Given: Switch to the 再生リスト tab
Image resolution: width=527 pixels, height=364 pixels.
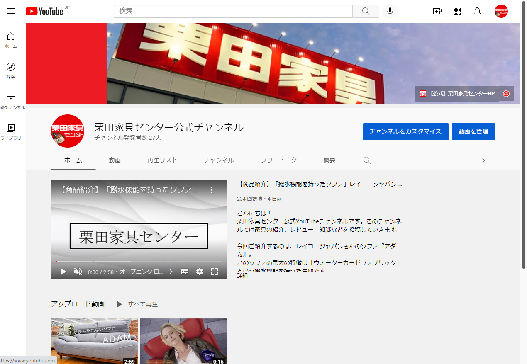Looking at the screenshot, I should [x=162, y=160].
